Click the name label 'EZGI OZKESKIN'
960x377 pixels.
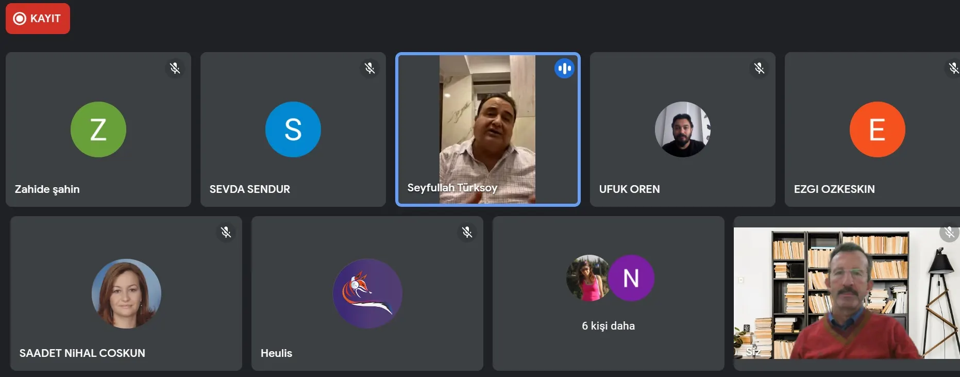(x=834, y=189)
